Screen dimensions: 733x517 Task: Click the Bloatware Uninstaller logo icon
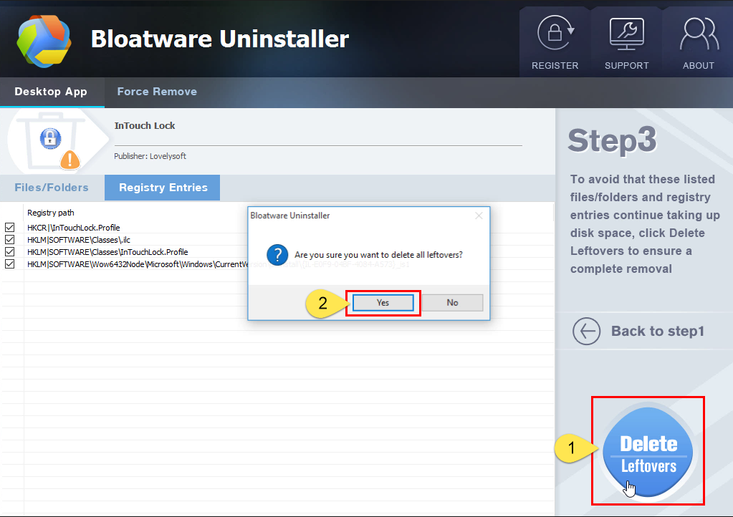[x=44, y=41]
